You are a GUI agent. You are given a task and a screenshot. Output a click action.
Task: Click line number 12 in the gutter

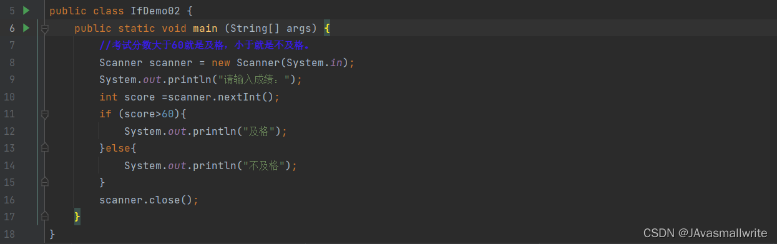tap(9, 131)
